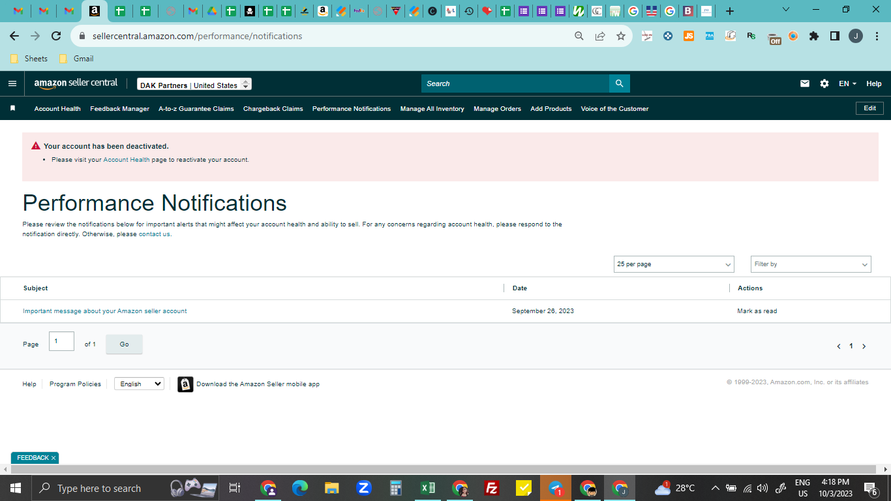The image size is (891, 501).
Task: Open Manage All Inventory
Action: [x=432, y=109]
